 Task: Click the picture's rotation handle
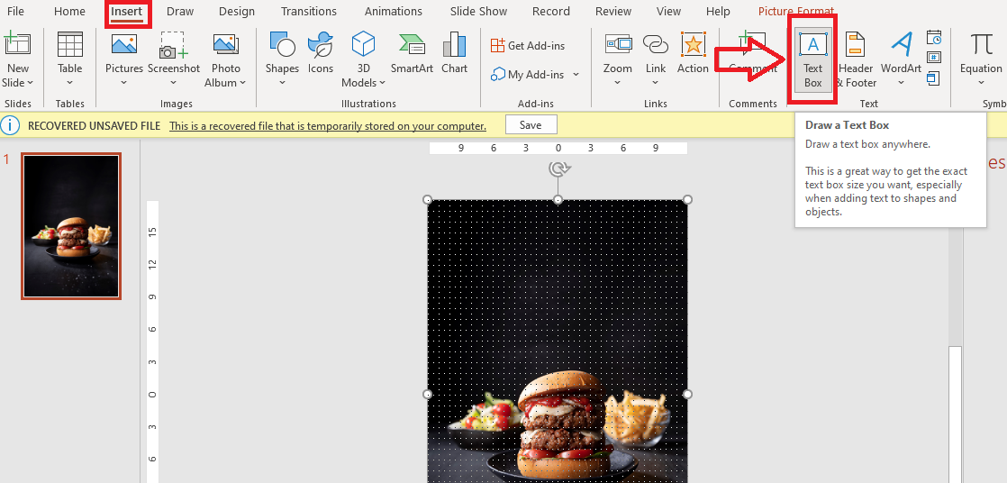tap(558, 169)
